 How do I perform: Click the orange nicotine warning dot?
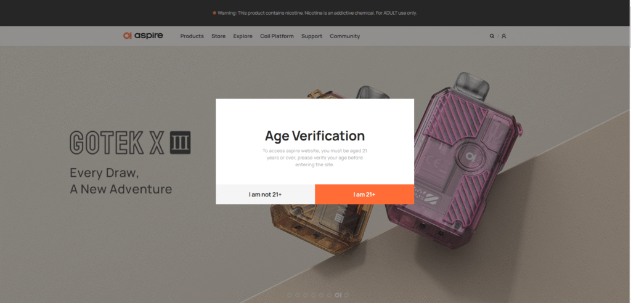(x=214, y=13)
